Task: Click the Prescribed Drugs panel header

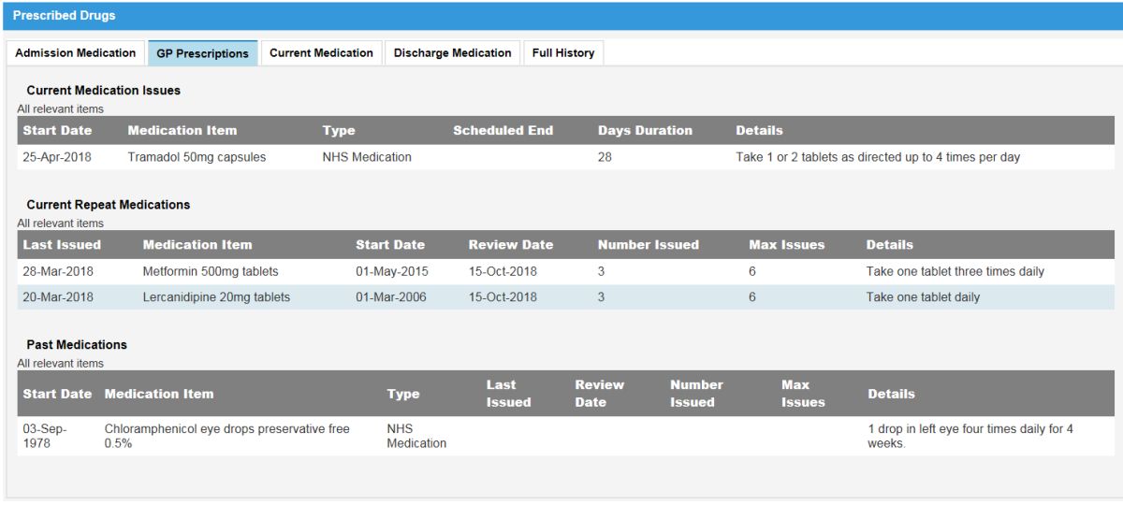Action: pos(561,16)
